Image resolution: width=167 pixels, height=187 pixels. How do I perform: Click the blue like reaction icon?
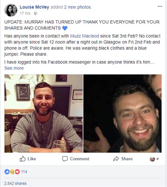[x=7, y=172]
